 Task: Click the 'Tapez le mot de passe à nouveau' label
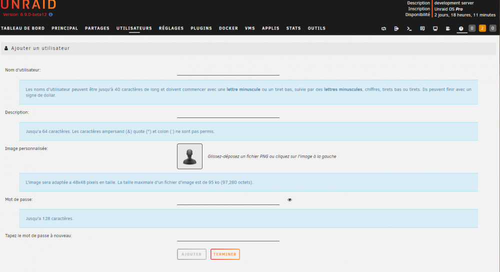(x=38, y=235)
